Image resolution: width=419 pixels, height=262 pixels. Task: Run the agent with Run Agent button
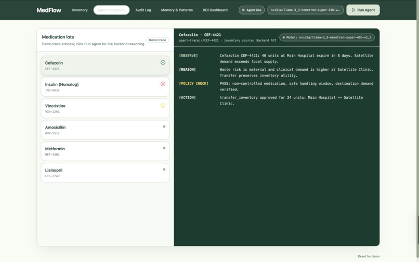point(363,10)
